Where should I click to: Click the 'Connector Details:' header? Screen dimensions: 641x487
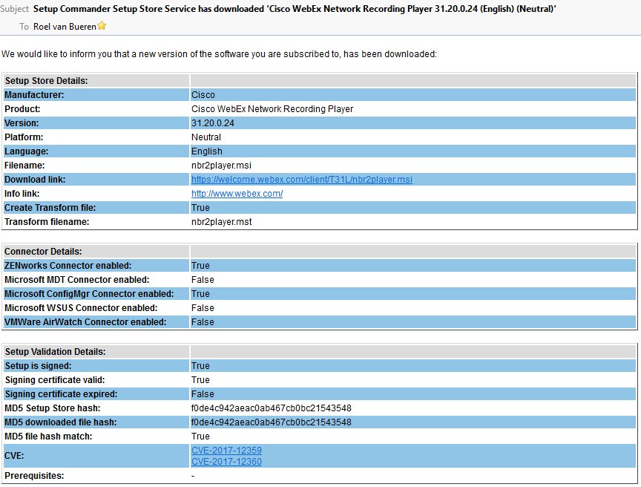43,252
